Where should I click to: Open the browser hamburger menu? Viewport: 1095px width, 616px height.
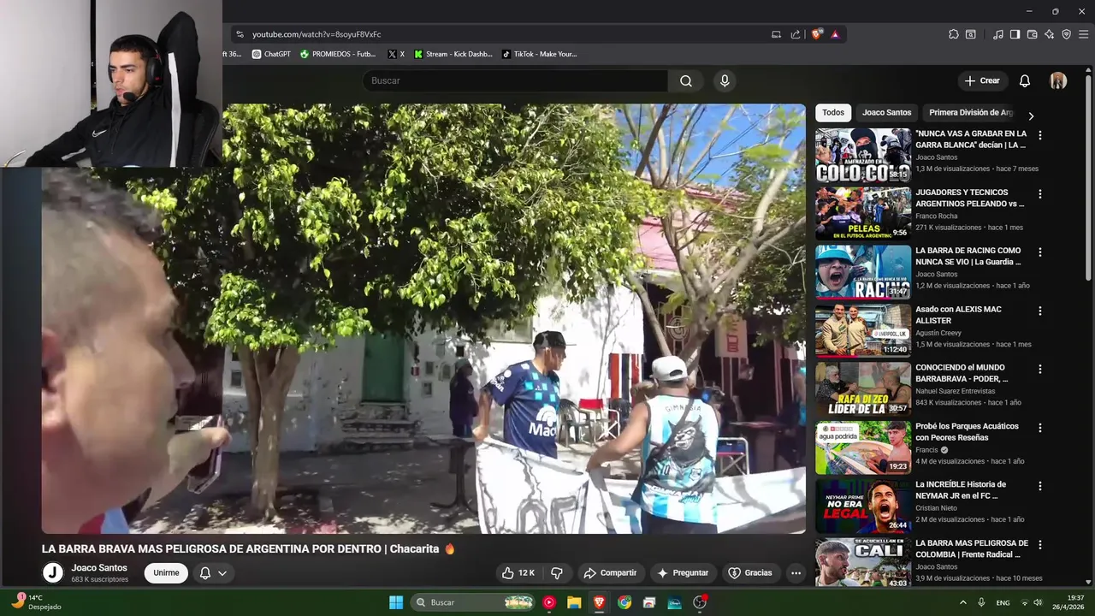click(1083, 34)
